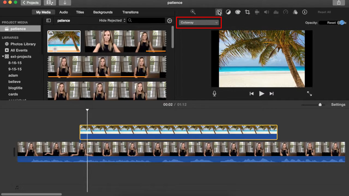This screenshot has width=349, height=196.
Task: Toggle the libraries sidebar layout icon
Action: click(x=49, y=20)
